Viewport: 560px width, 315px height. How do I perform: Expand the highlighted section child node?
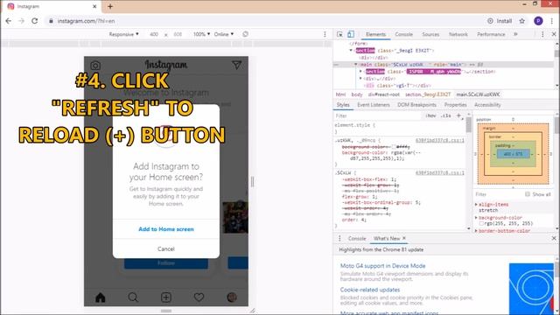pyautogui.click(x=360, y=72)
